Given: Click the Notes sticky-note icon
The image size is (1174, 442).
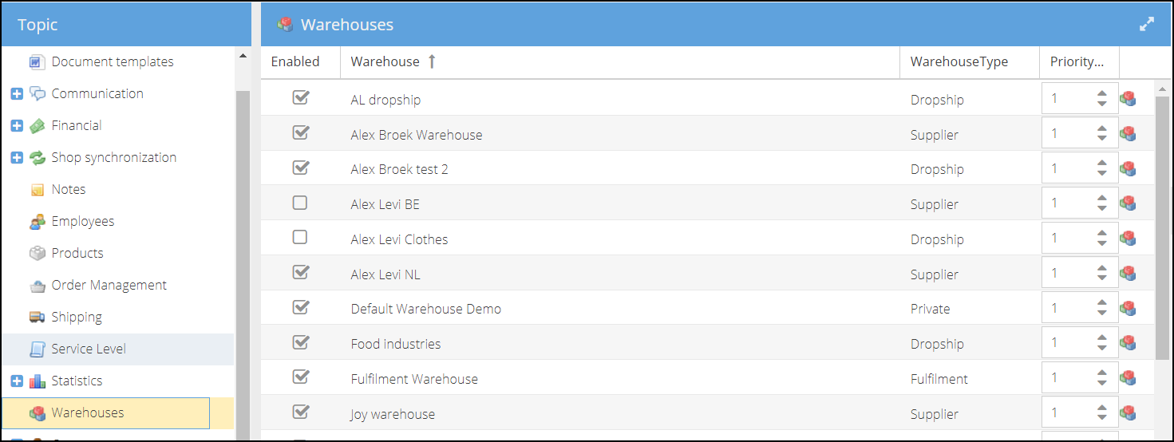Looking at the screenshot, I should tap(37, 190).
